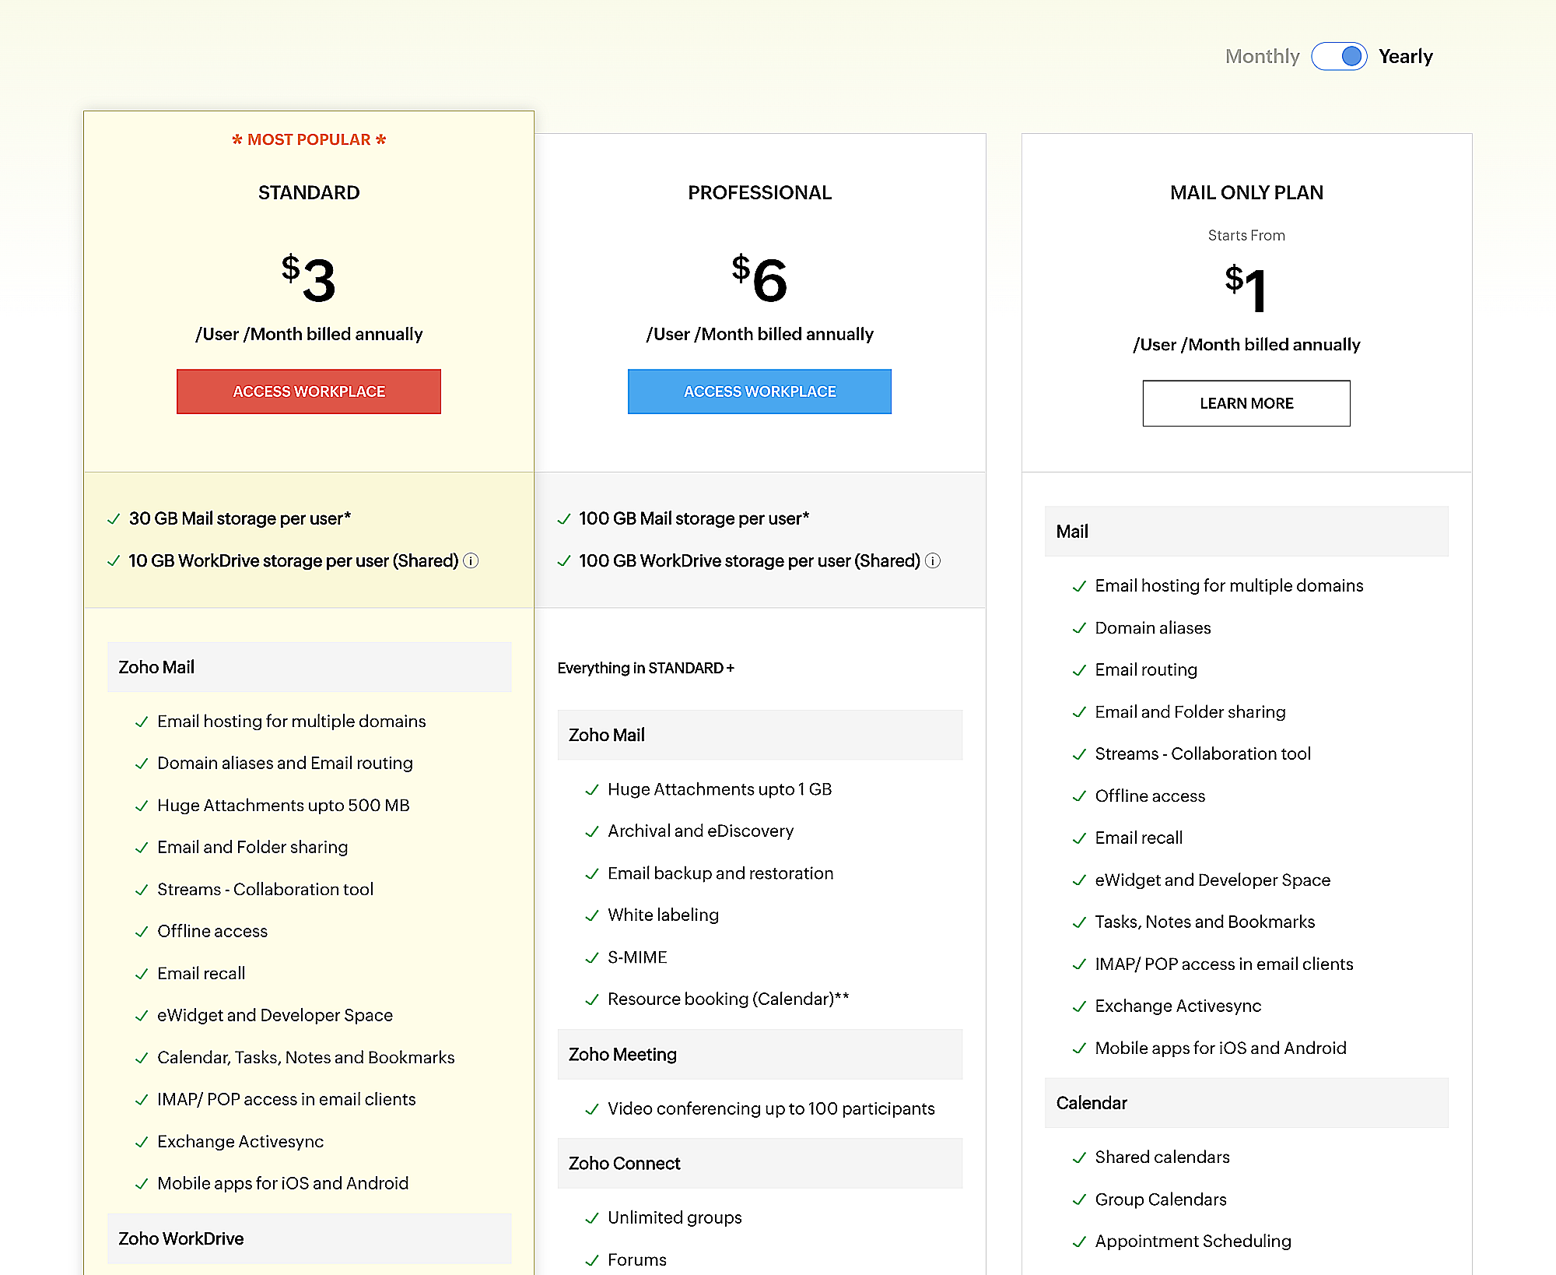Click Calendar section header in Mail Only Plan

tap(1246, 1103)
